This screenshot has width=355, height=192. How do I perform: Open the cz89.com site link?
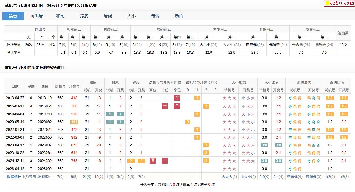(342, 3)
